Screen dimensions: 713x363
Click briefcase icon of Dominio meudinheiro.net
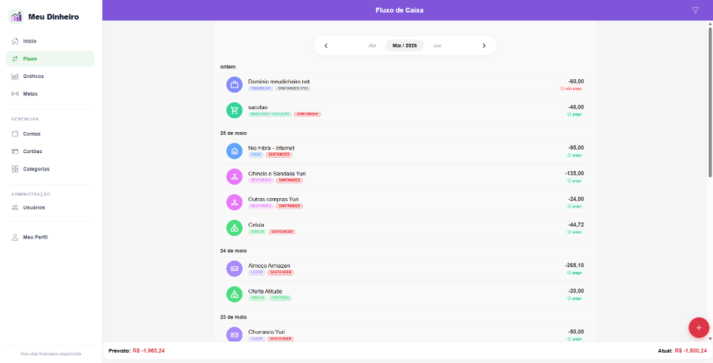[234, 85]
